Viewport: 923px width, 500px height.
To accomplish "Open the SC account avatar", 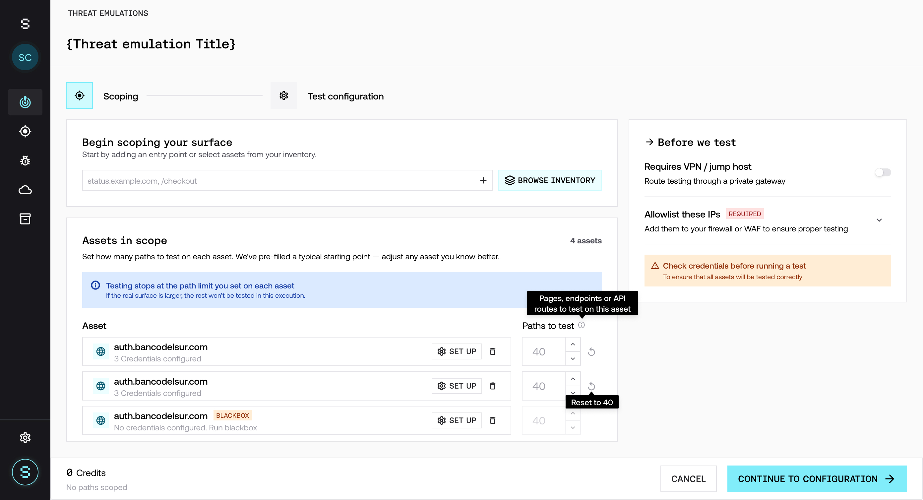I will point(25,57).
